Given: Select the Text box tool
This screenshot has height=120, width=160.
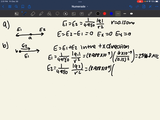Looking at the screenshot, I should [82, 14].
